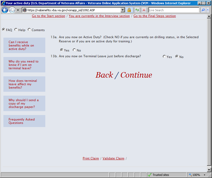
Task: Choose Yes for question 13a Active Duty
Action: point(62,50)
